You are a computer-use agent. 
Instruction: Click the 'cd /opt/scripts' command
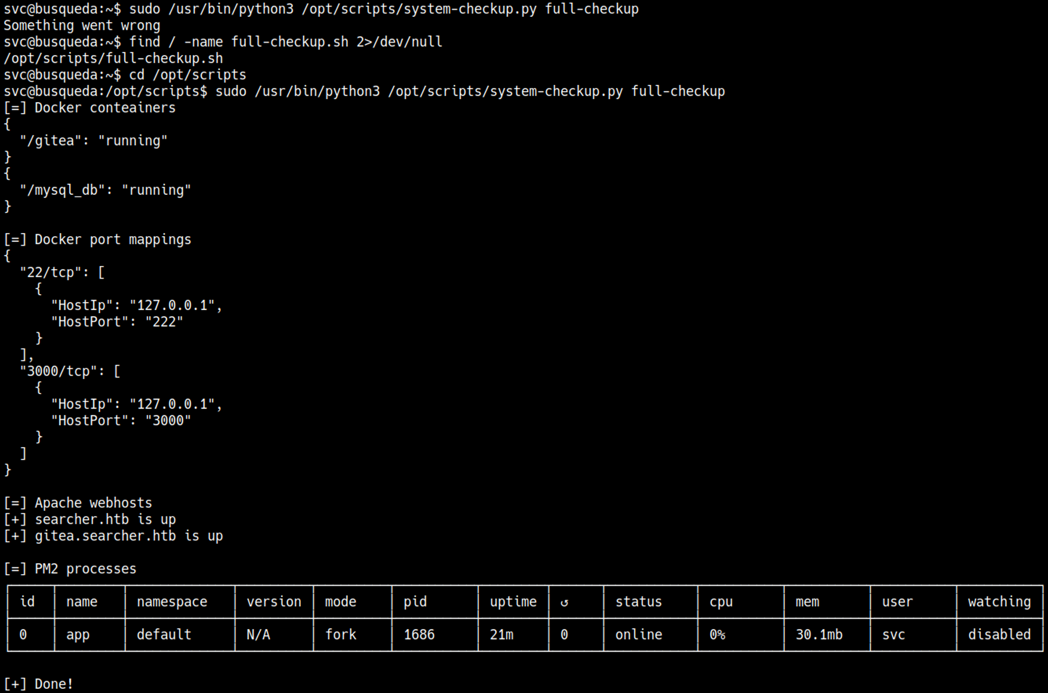click(x=187, y=75)
